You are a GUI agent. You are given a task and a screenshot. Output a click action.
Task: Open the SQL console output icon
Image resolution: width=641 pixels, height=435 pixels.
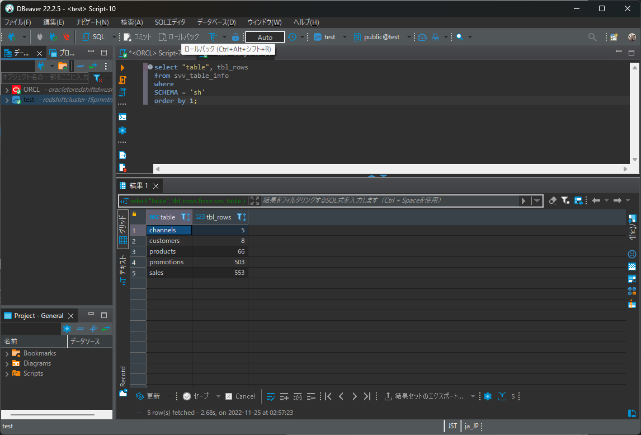tap(122, 117)
